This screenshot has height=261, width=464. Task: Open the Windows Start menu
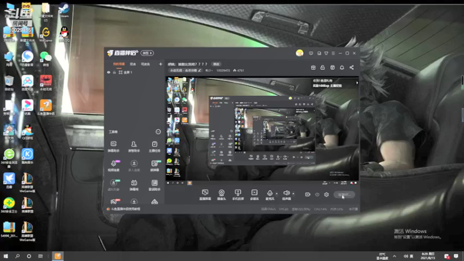pos(6,256)
